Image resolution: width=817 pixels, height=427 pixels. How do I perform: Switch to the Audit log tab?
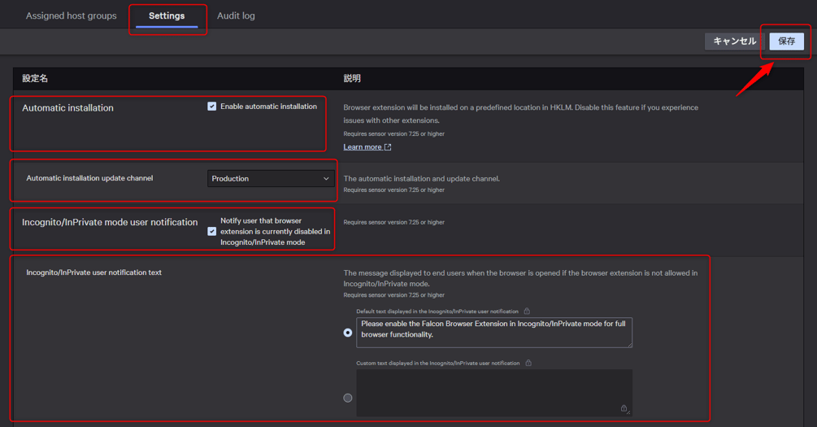click(x=236, y=15)
